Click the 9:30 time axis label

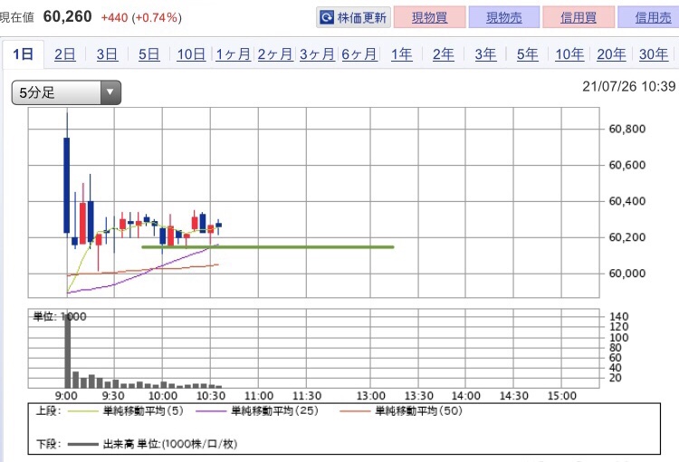pyautogui.click(x=113, y=396)
